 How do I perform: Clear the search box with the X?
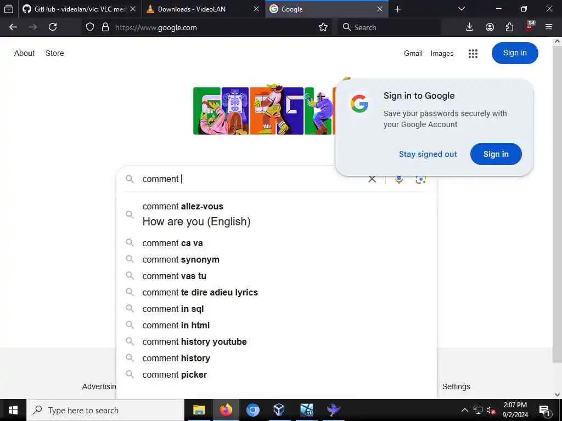click(372, 179)
